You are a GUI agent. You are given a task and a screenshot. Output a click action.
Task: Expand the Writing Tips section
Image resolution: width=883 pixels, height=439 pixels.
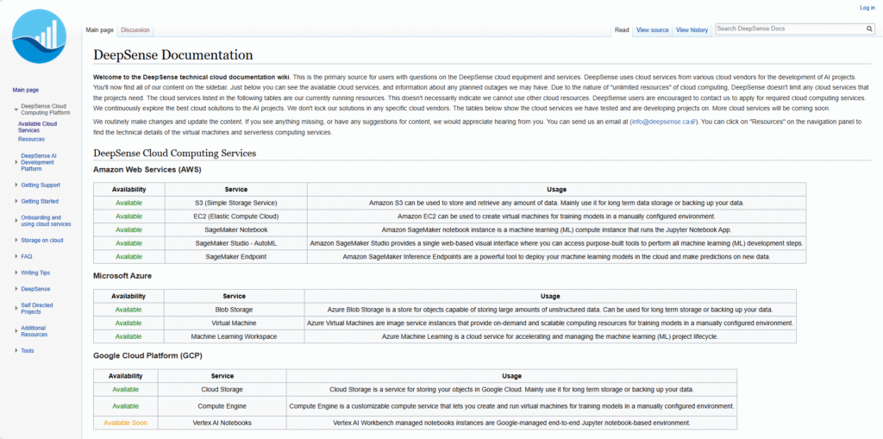click(16, 273)
